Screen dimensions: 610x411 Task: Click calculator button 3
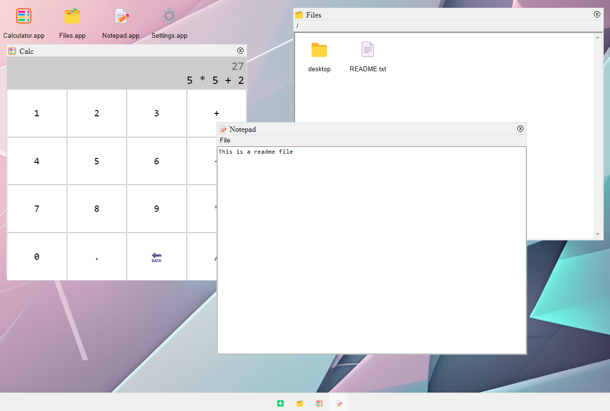(x=156, y=113)
